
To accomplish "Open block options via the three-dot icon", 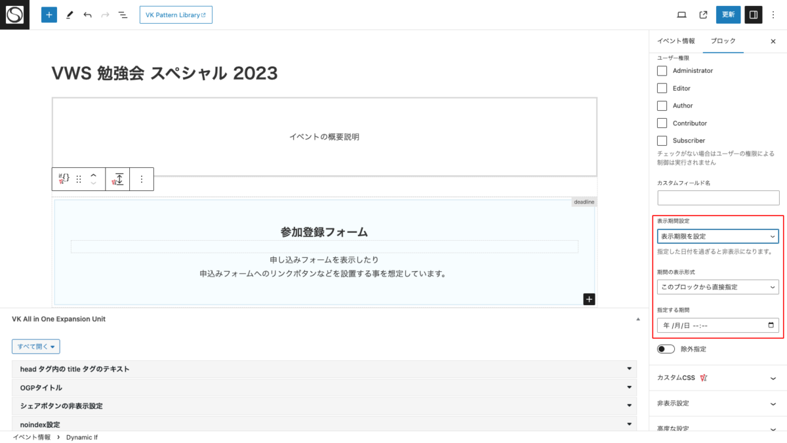I will point(142,179).
